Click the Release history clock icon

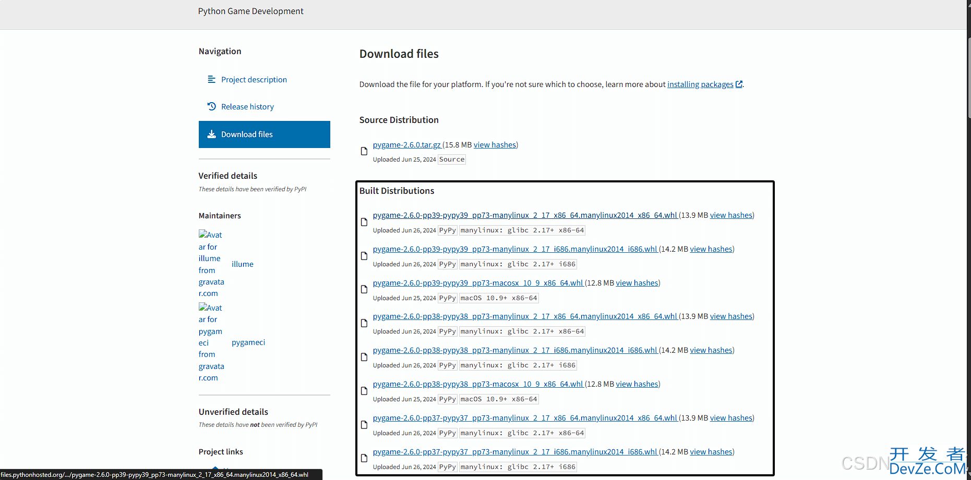(211, 106)
